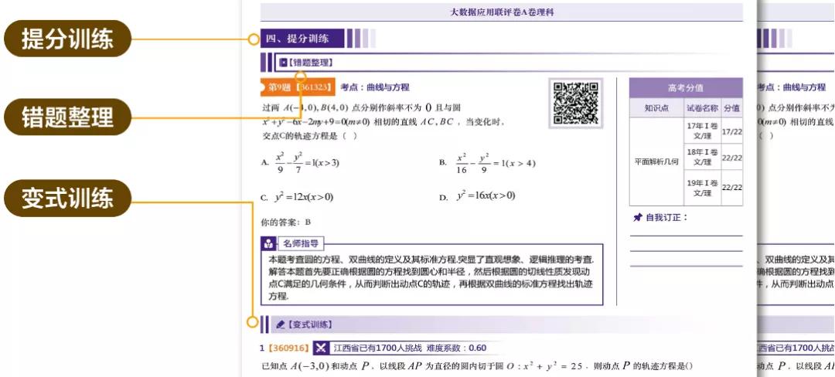
Task: Click the crossed-swords challenge icon
Action: (320, 348)
